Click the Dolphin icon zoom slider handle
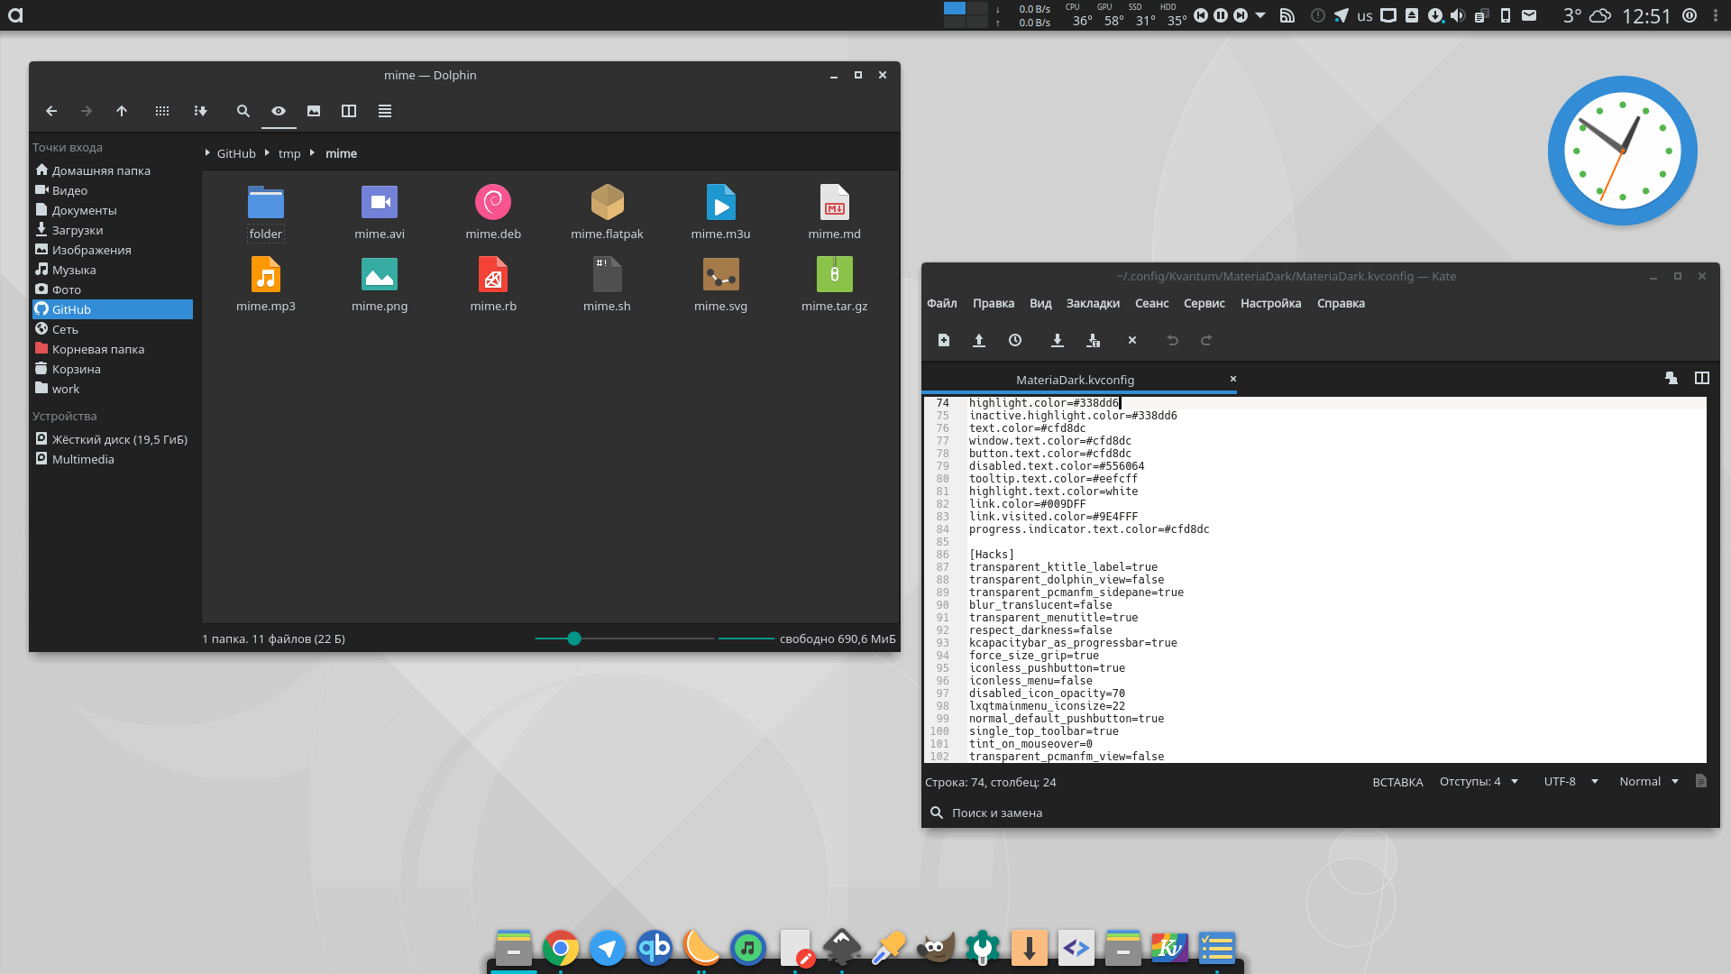This screenshot has width=1731, height=974. 574,639
